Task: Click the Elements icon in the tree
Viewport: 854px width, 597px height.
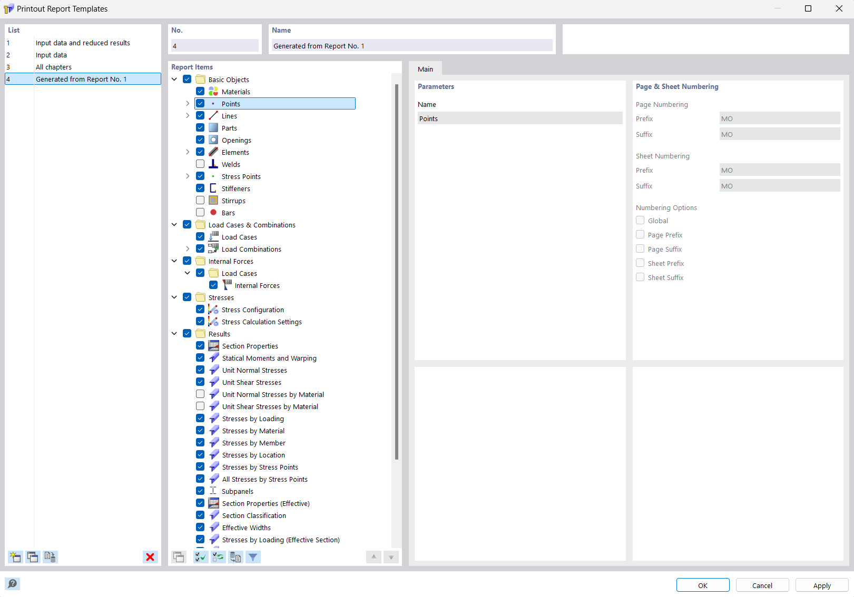Action: pyautogui.click(x=213, y=152)
